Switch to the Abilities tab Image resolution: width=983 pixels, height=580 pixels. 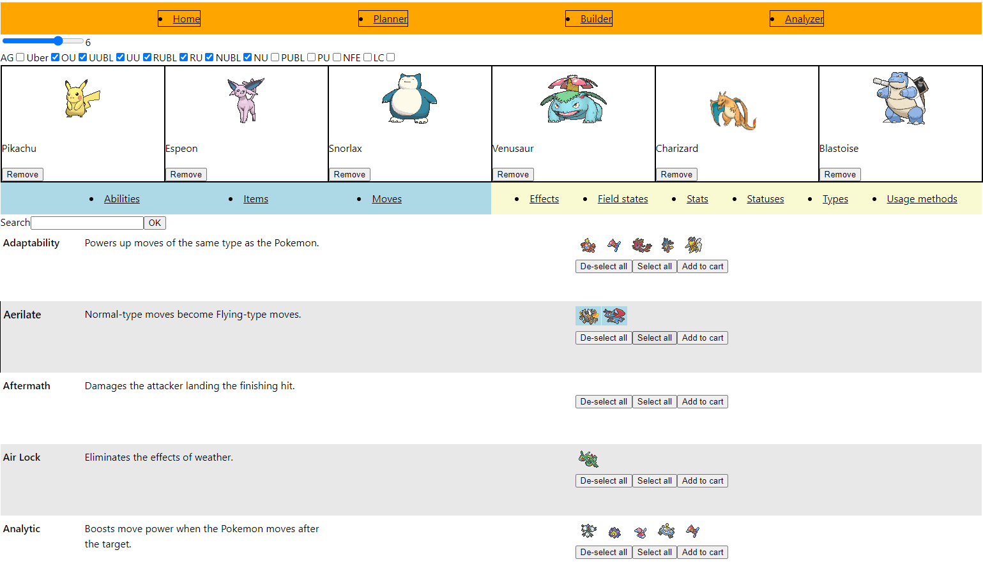tap(122, 199)
